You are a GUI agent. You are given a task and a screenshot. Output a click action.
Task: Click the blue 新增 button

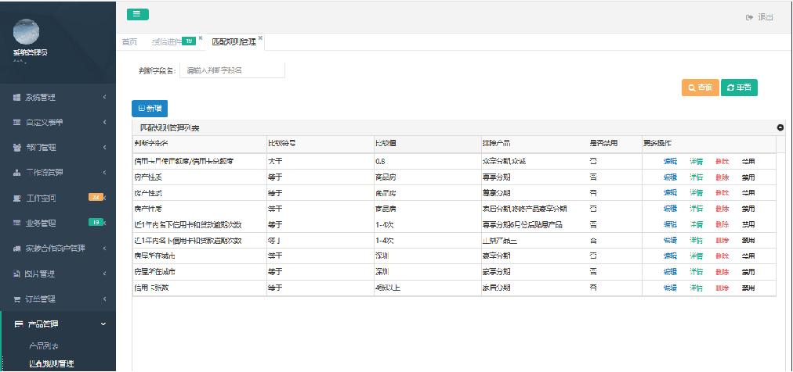[149, 109]
